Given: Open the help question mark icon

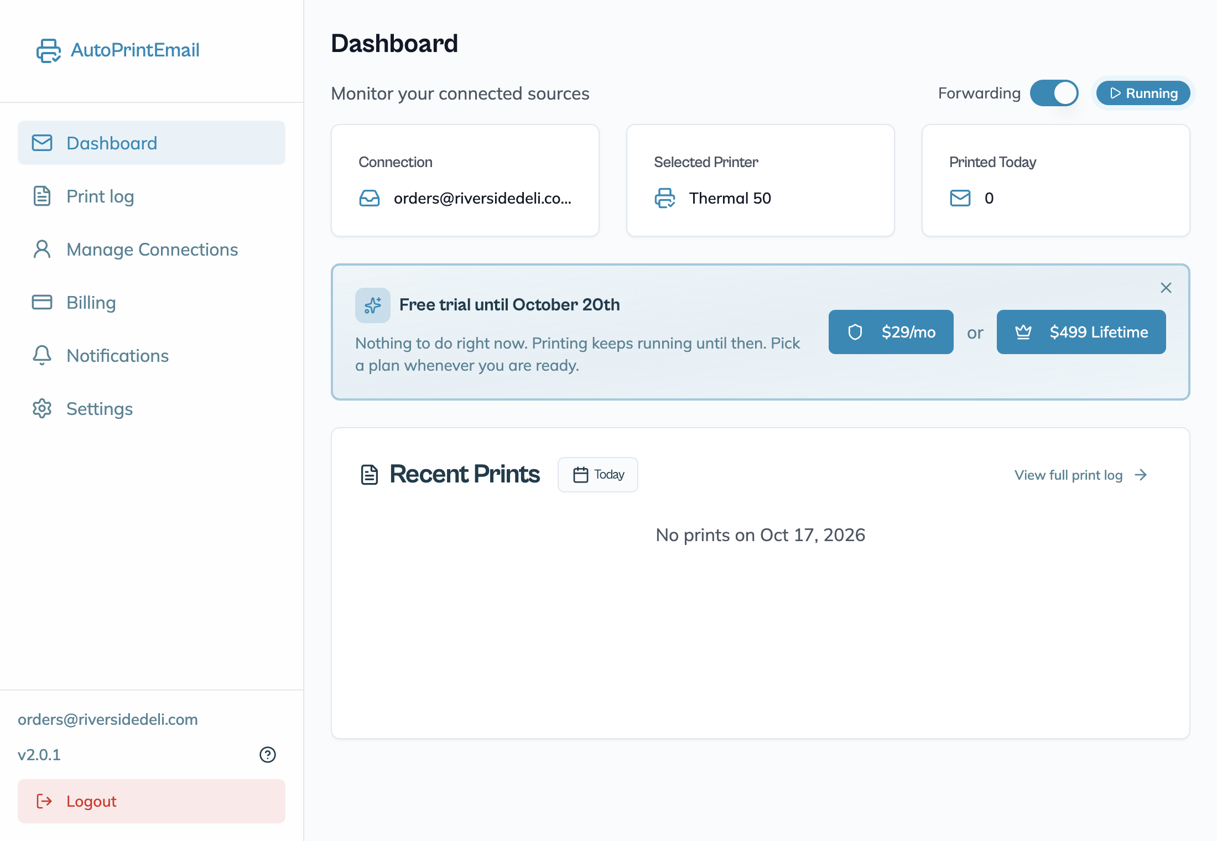Looking at the screenshot, I should [268, 755].
